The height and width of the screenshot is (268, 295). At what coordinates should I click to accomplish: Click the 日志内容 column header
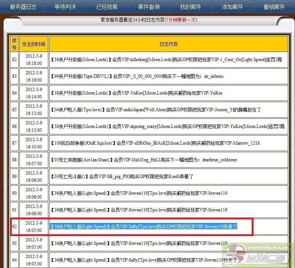click(x=168, y=44)
